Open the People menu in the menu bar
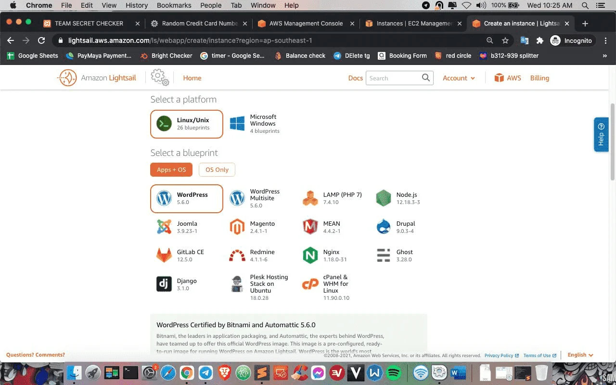This screenshot has width=616, height=385. [211, 5]
